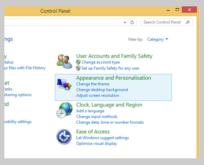Open Appearance and Personalisation heading
204x165 pixels.
click(x=114, y=78)
